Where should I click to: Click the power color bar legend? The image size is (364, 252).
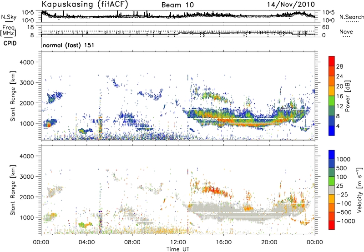tap(332, 96)
